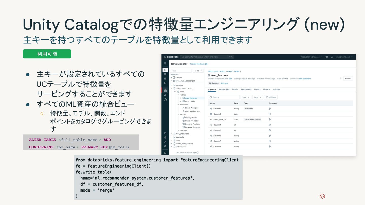Screen dimensions: 365x205
Task: Select the Revenue Forecast model
Action: (x=193, y=127)
